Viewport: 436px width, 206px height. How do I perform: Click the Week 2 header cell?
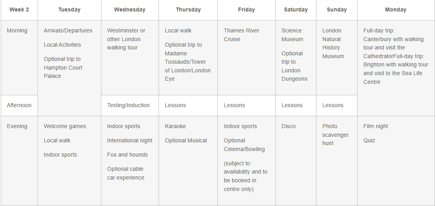[19, 10]
